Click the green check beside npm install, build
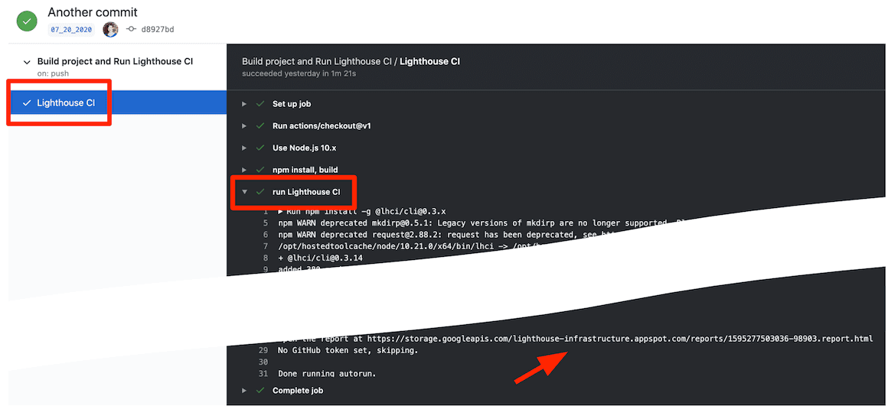Image resolution: width=888 pixels, height=406 pixels. (260, 170)
